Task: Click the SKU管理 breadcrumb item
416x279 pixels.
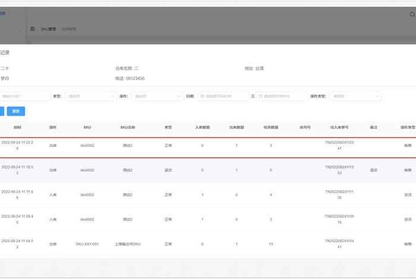Action: pos(48,28)
